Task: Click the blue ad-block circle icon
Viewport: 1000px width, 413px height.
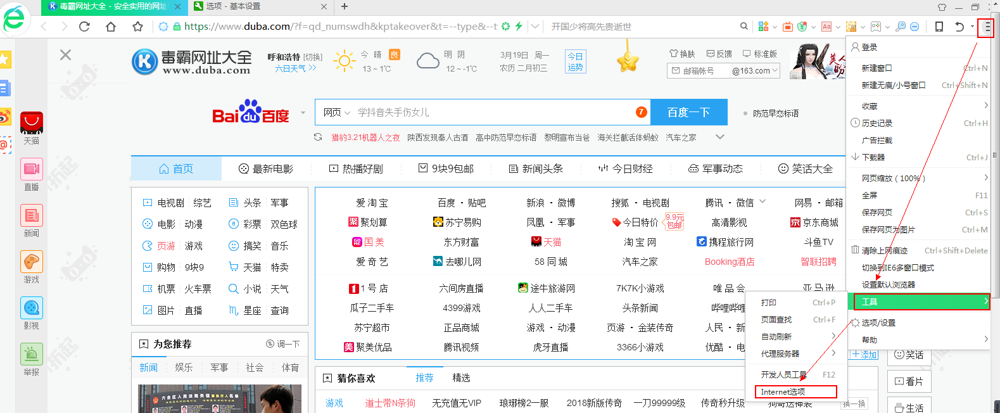Action: click(915, 27)
